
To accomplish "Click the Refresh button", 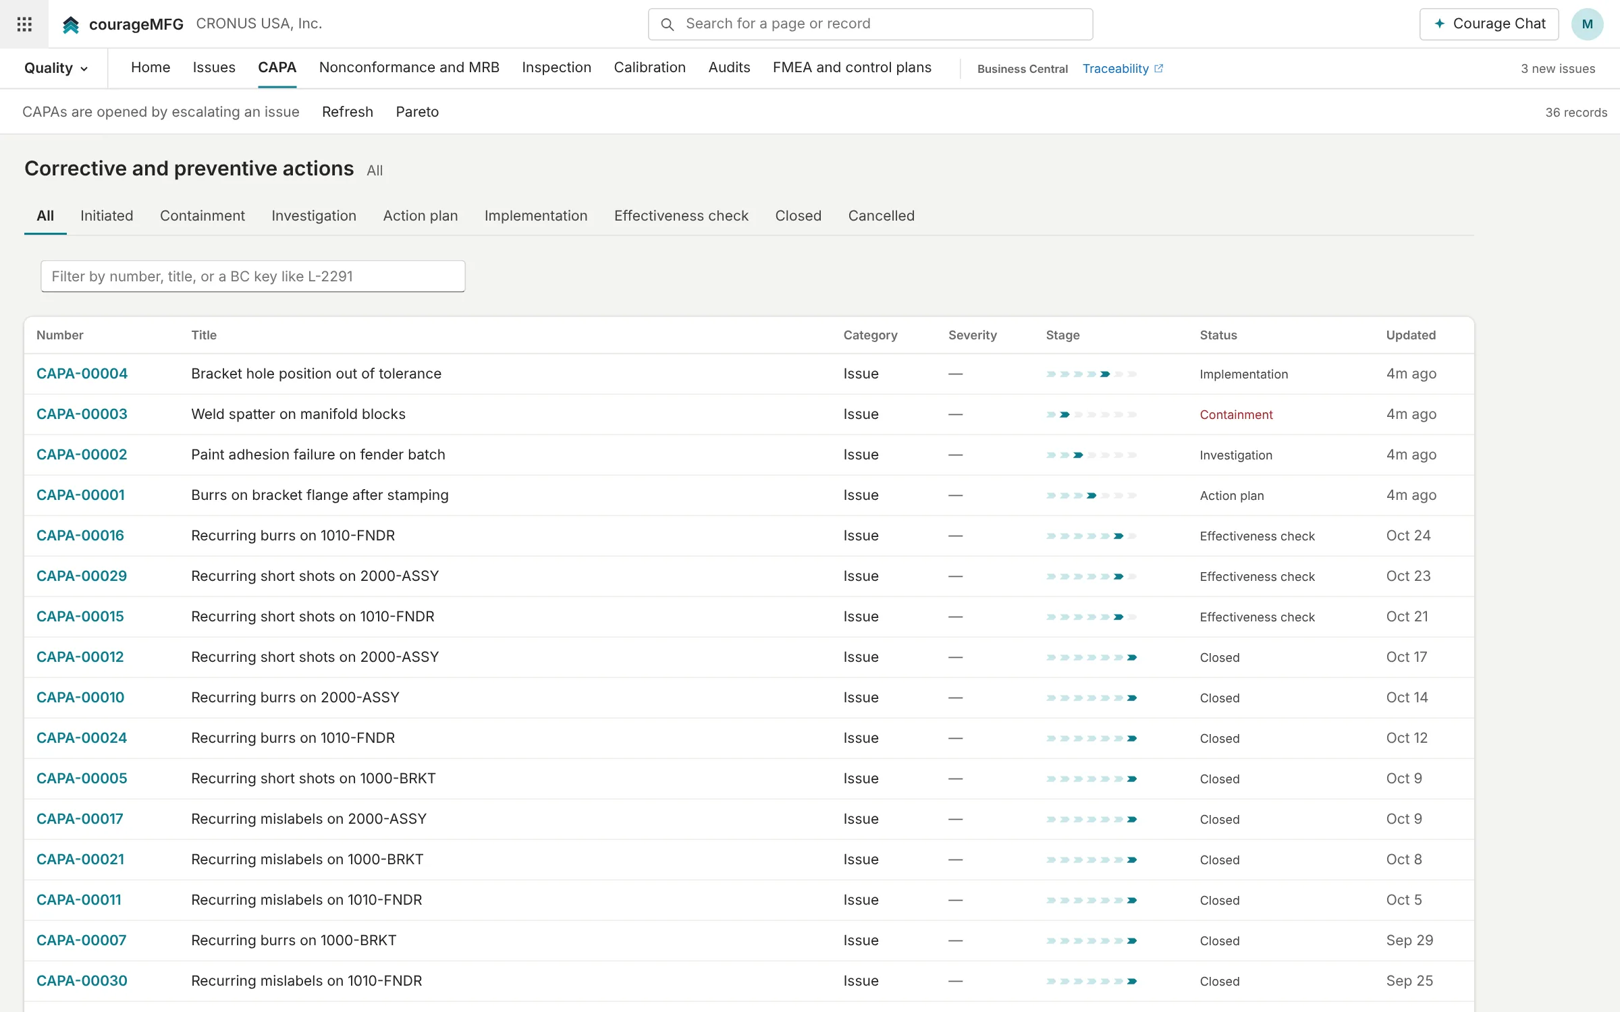I will [347, 112].
